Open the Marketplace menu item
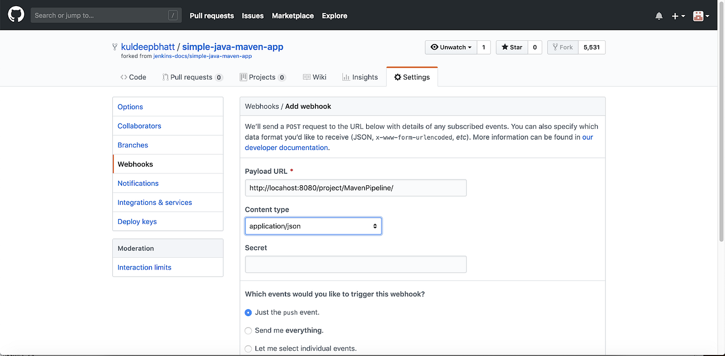Screen dimensions: 725x356 coord(293,16)
